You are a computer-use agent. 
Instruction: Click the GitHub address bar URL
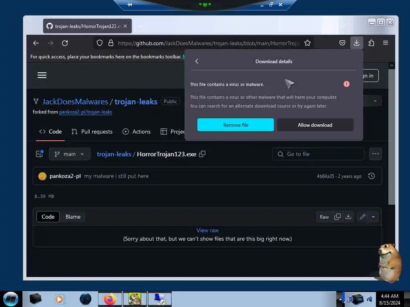pyautogui.click(x=209, y=43)
